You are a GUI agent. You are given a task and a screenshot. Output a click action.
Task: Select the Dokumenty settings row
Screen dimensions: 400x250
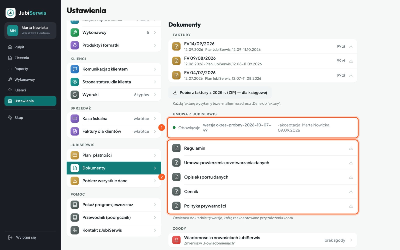(114, 168)
